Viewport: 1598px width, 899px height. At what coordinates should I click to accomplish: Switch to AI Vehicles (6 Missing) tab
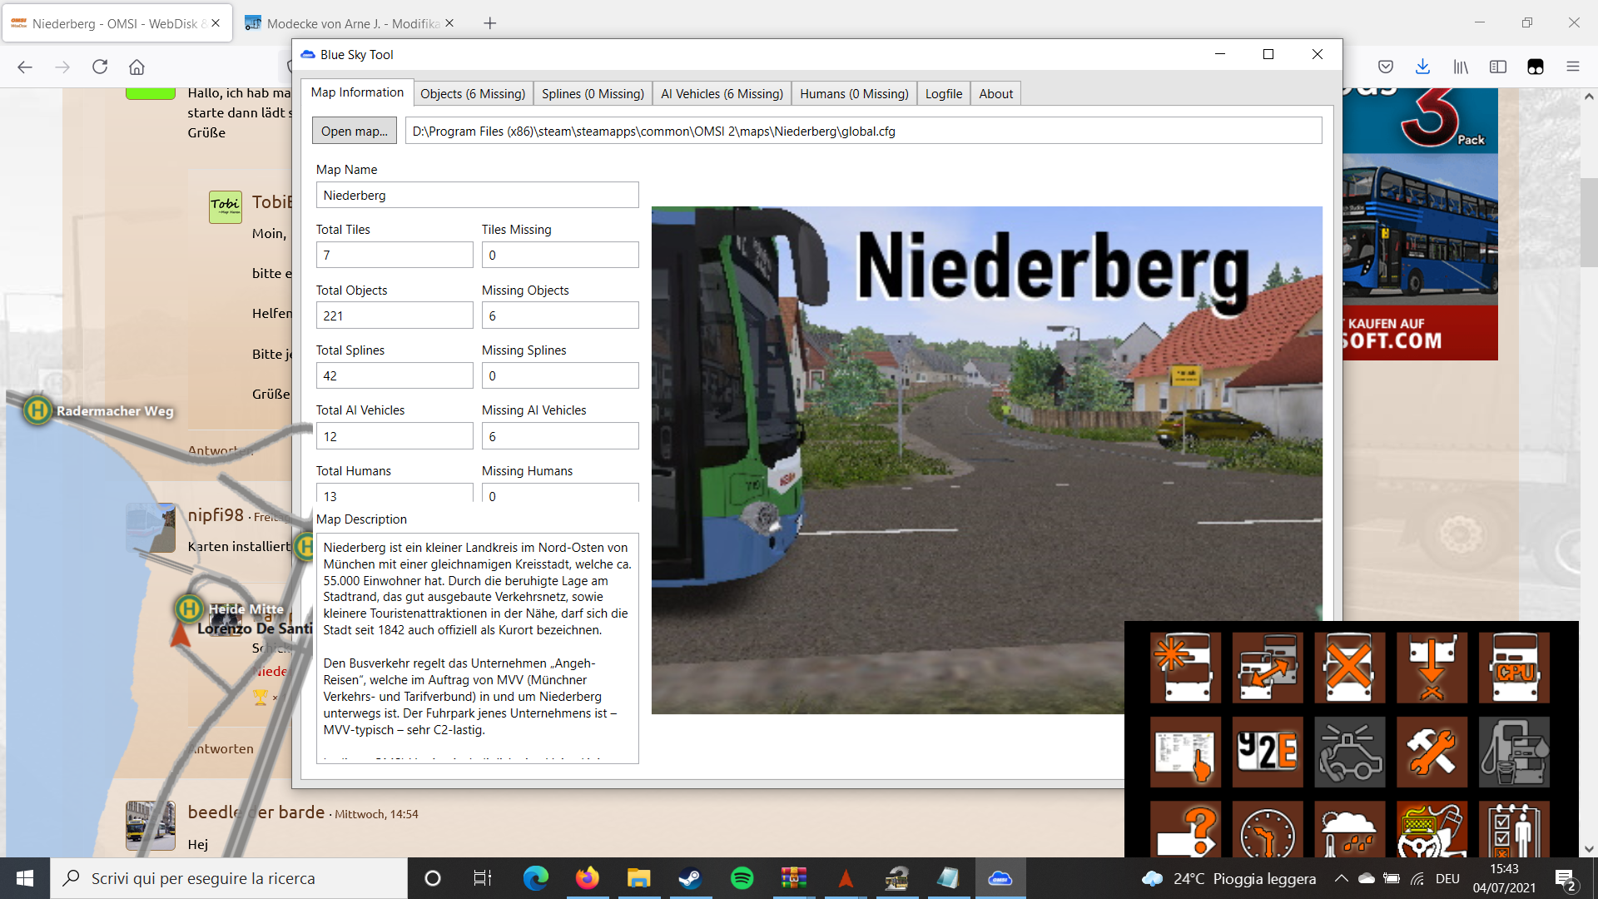click(722, 93)
